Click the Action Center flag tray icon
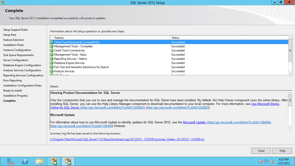 261,161
